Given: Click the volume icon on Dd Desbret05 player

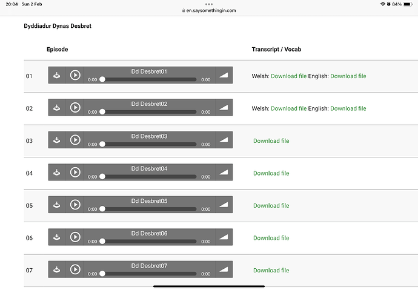Looking at the screenshot, I should pos(224,205).
